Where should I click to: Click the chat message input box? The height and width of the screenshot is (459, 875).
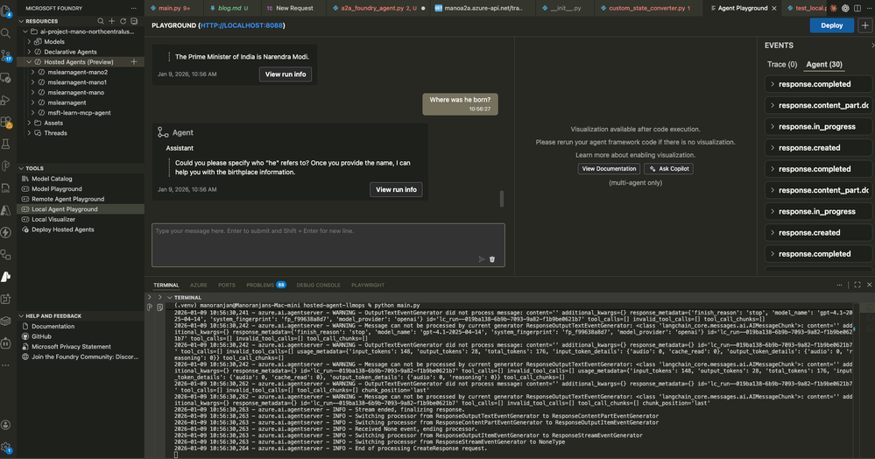(x=328, y=245)
